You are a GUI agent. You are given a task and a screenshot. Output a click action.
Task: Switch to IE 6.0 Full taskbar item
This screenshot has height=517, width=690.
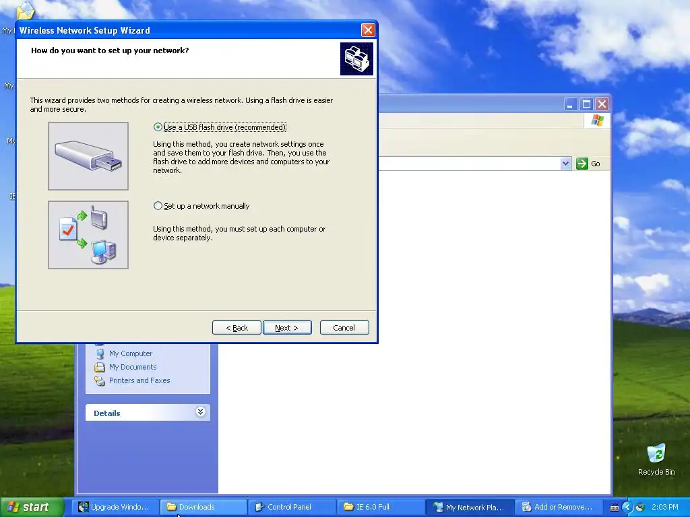(x=381, y=507)
